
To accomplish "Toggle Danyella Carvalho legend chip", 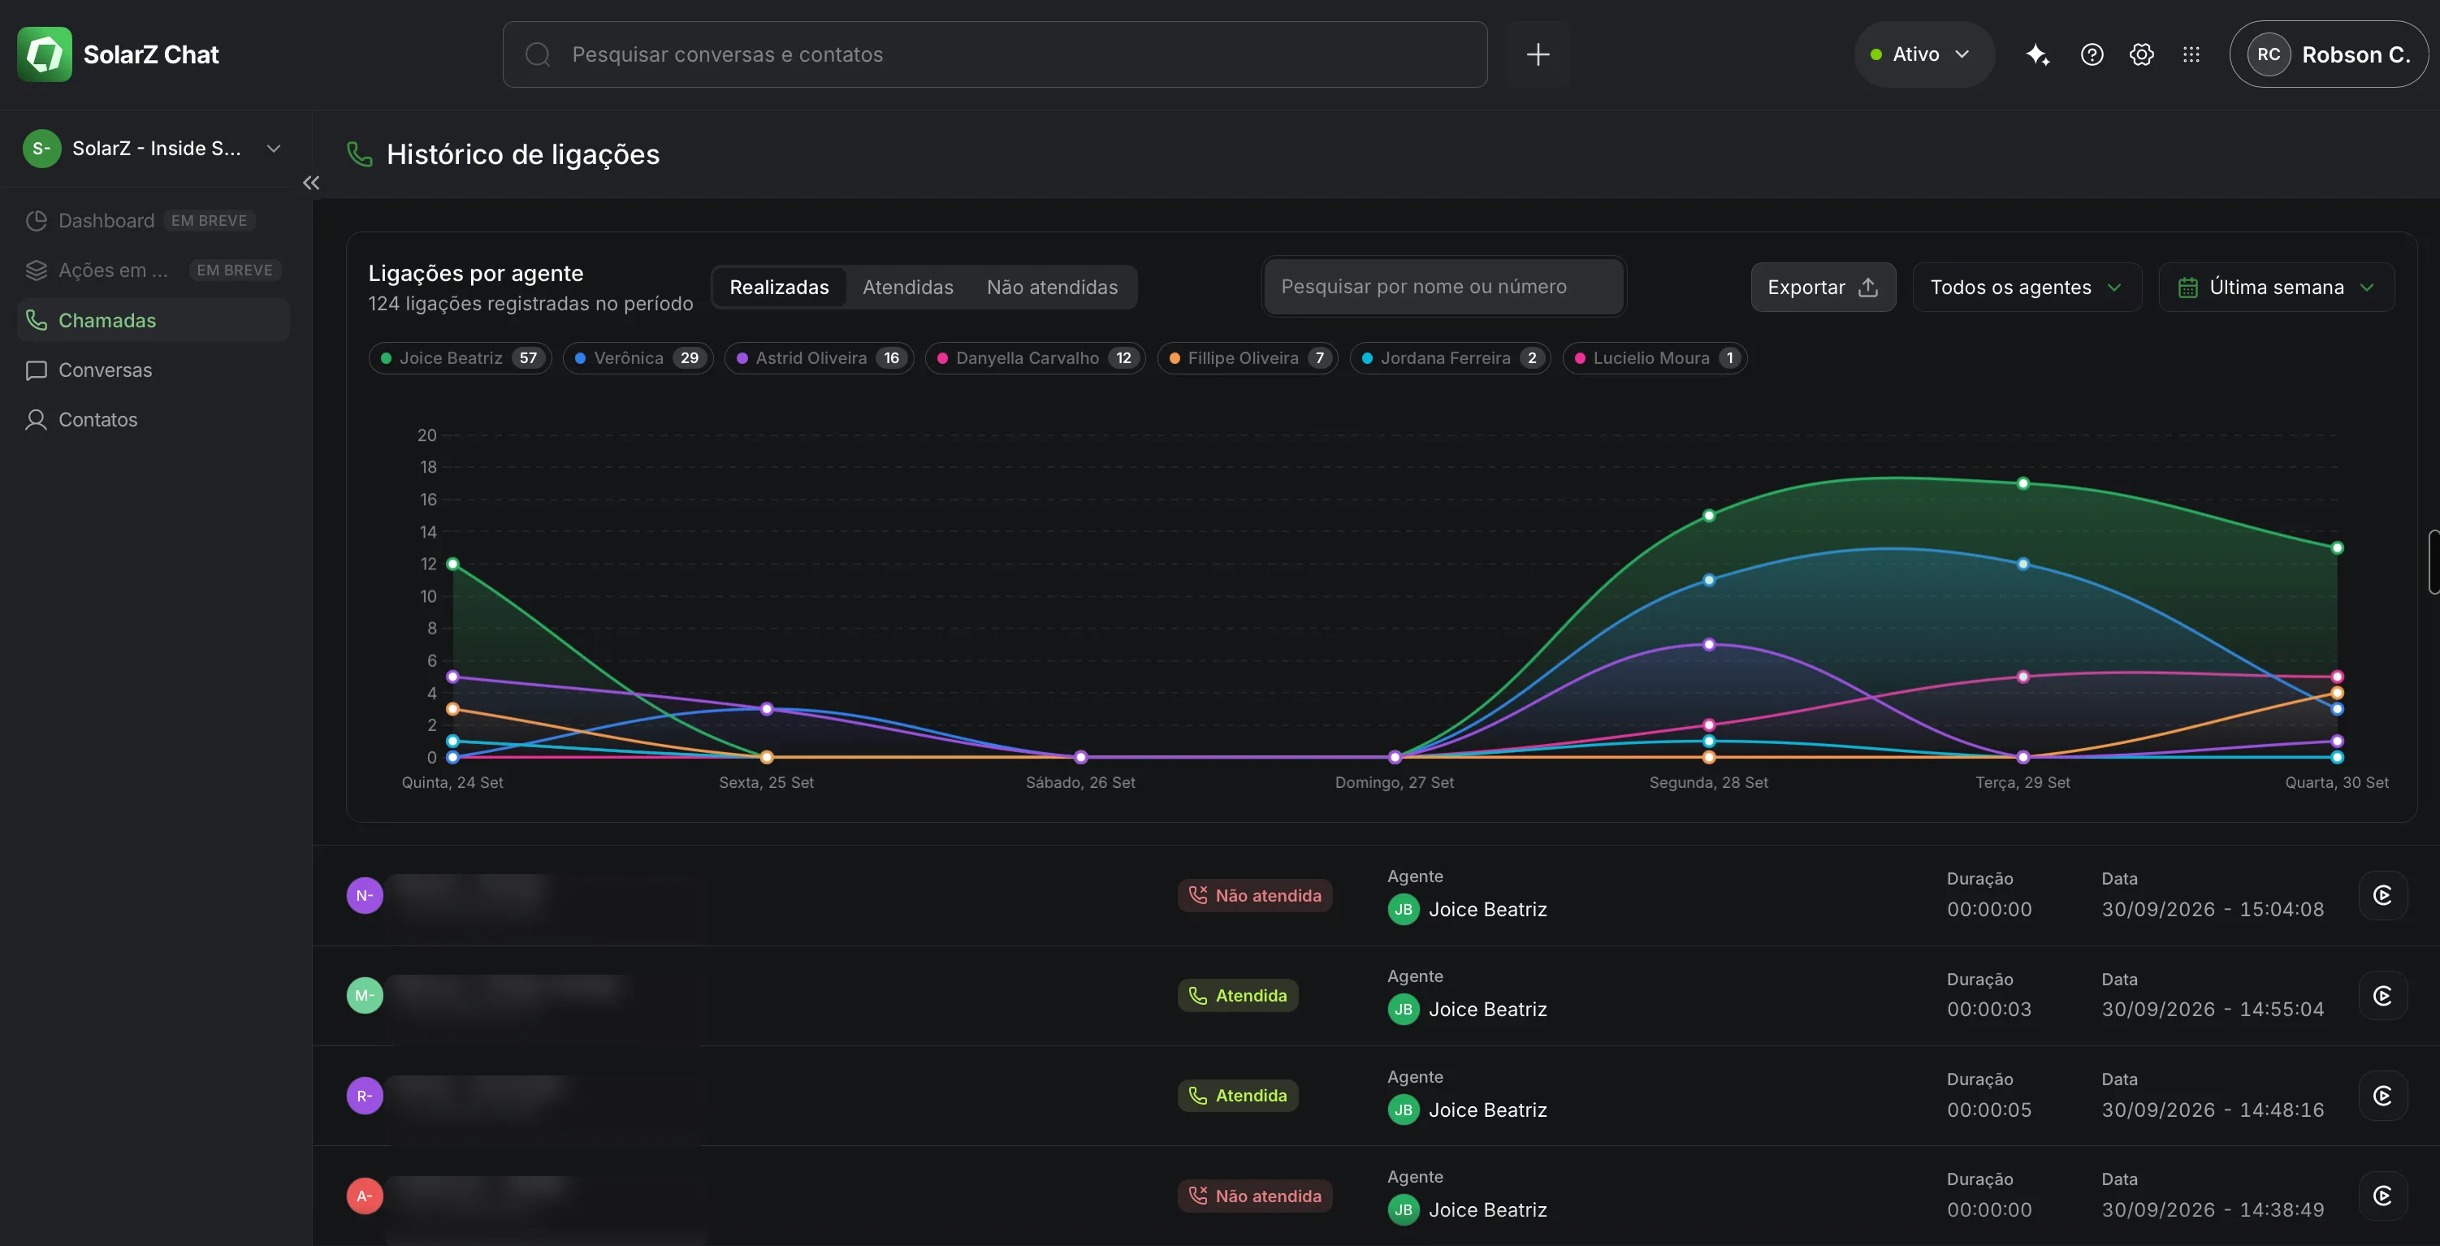I will tap(1036, 358).
